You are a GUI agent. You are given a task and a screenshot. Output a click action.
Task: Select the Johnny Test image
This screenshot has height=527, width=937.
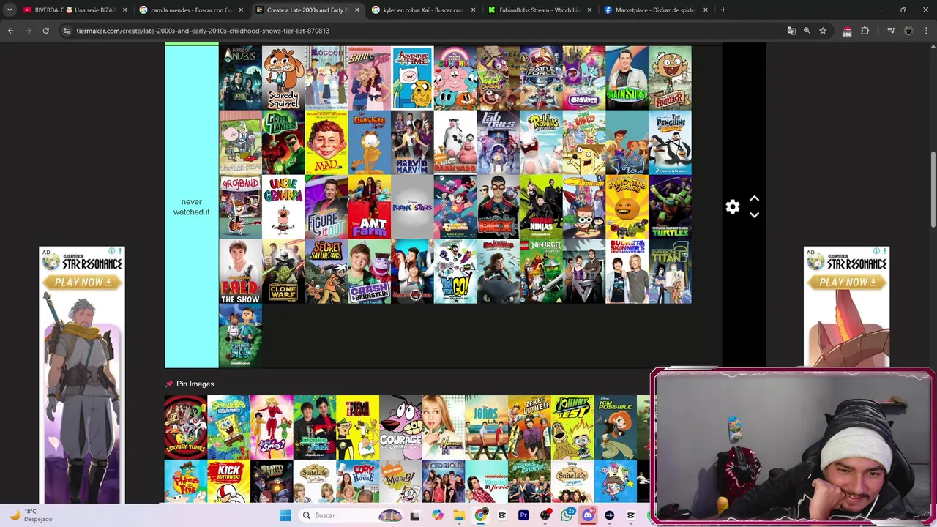coord(572,427)
